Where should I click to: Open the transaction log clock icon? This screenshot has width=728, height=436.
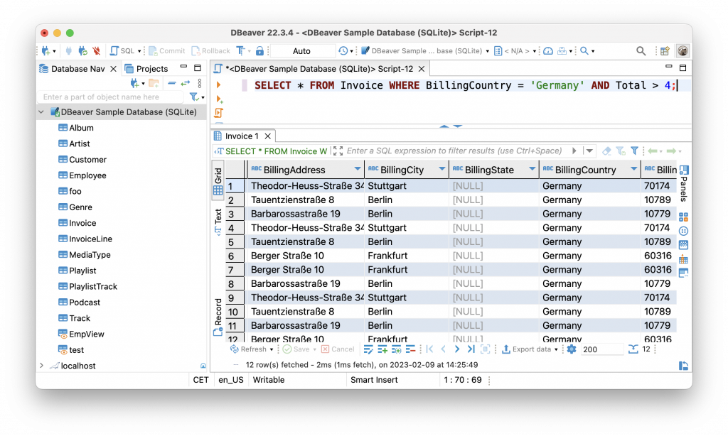[343, 50]
